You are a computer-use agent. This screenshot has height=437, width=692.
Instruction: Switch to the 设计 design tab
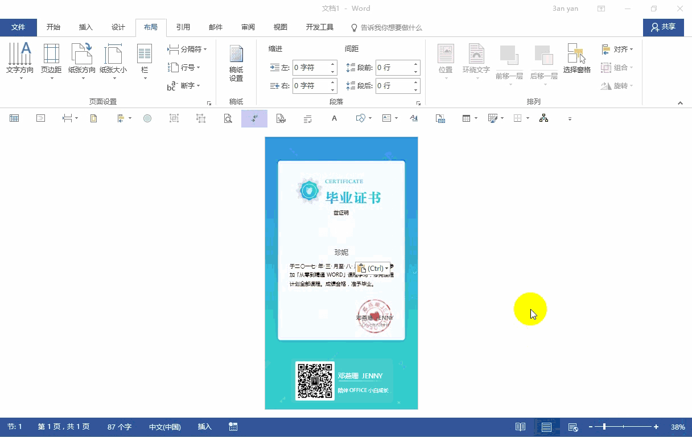click(118, 27)
